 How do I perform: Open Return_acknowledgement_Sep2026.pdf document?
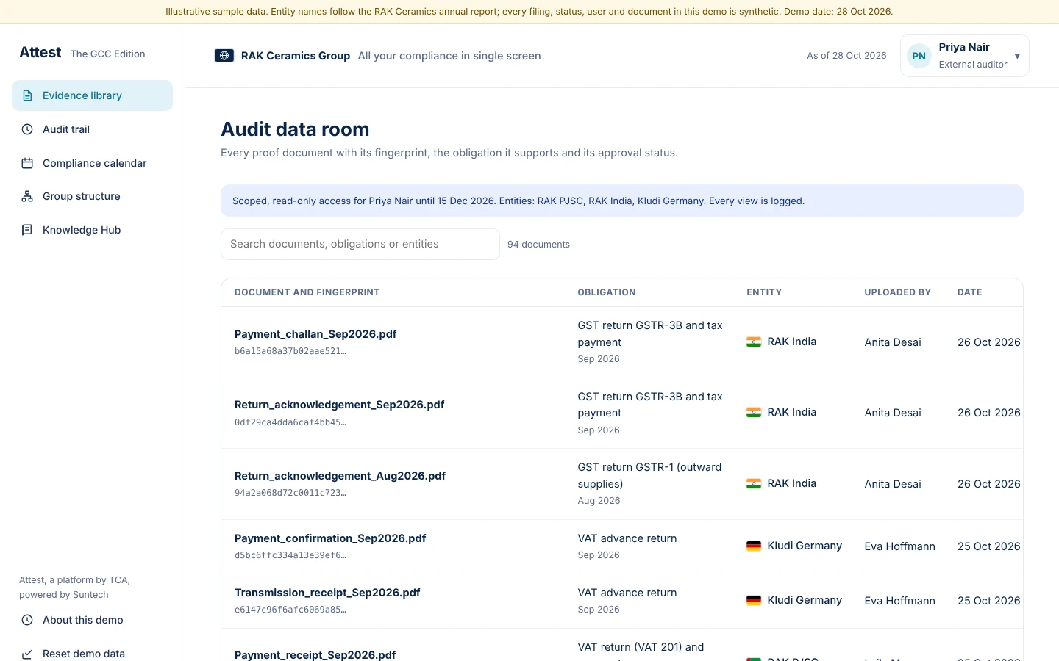[x=340, y=405]
